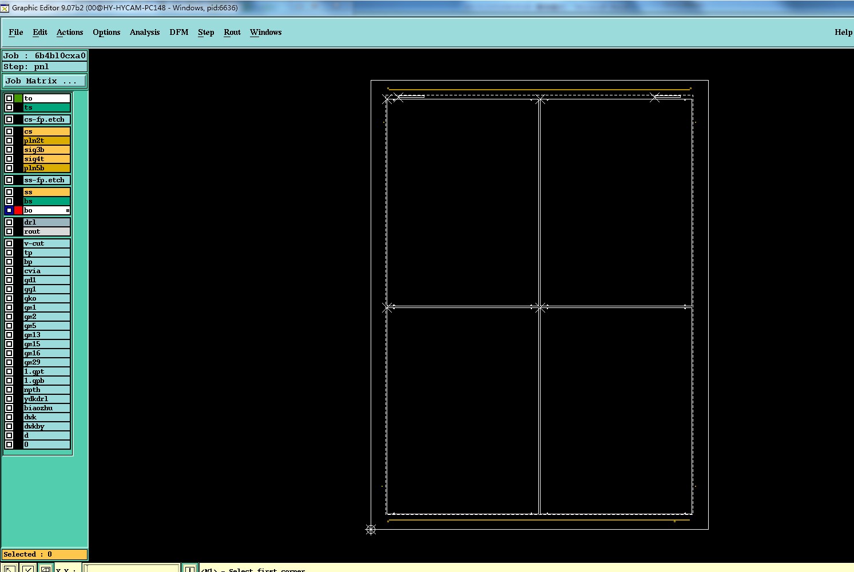Click the datum origin marker below the panel

point(371,530)
